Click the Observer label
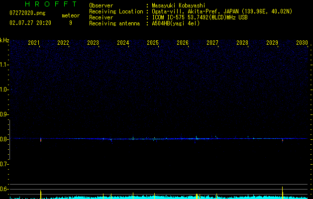This screenshot has height=199, width=313. (x=101, y=5)
